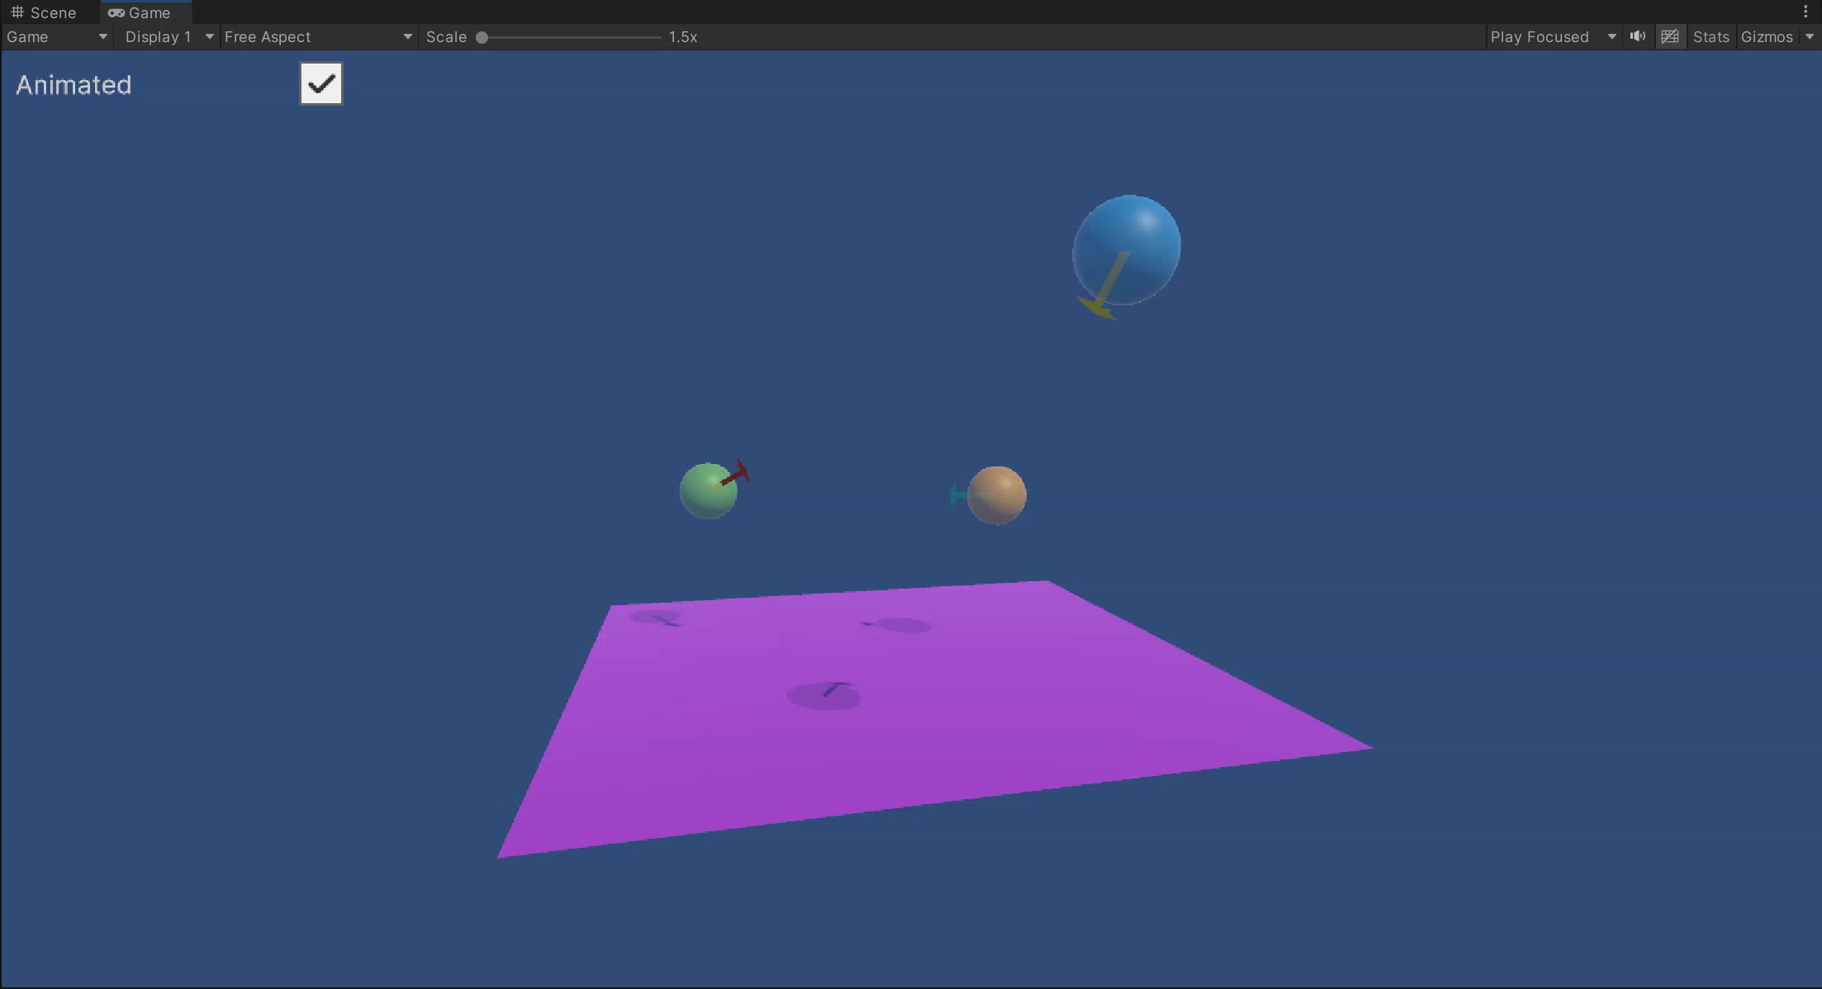Screen dimensions: 1822x989
Task: Switch to the Scene tab
Action: [44, 12]
